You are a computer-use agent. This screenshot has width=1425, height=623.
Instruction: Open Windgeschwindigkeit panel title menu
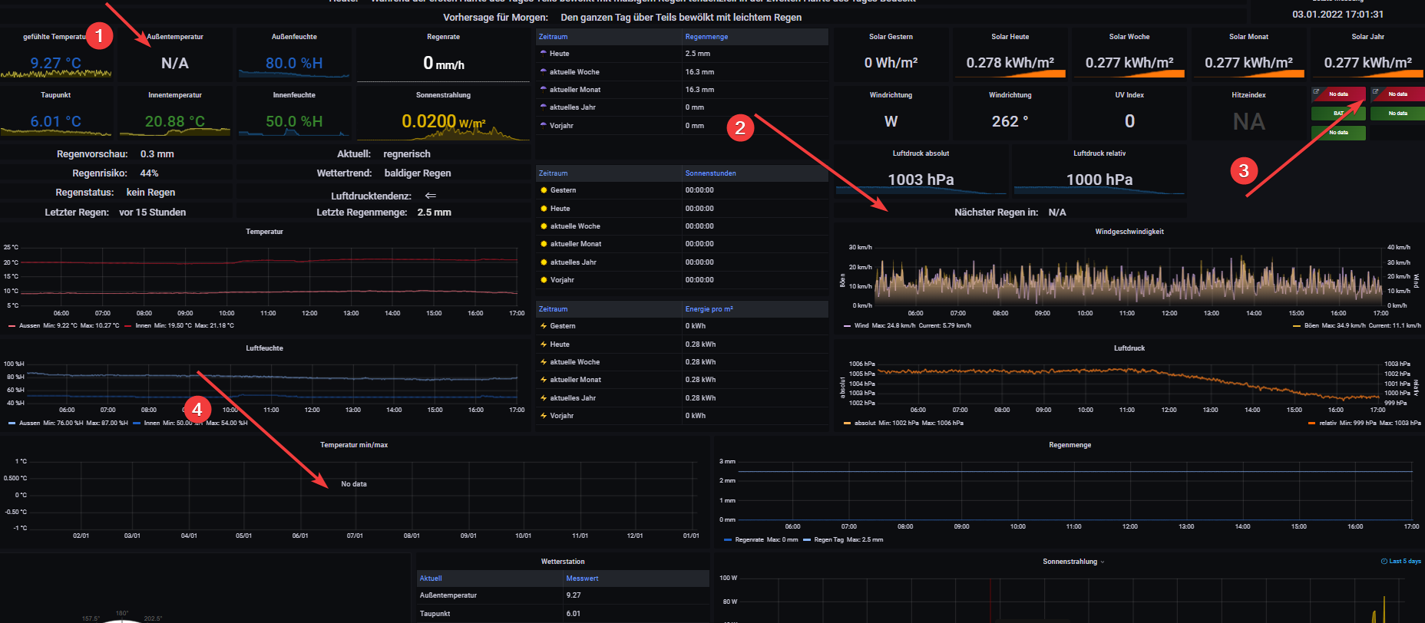1129,232
